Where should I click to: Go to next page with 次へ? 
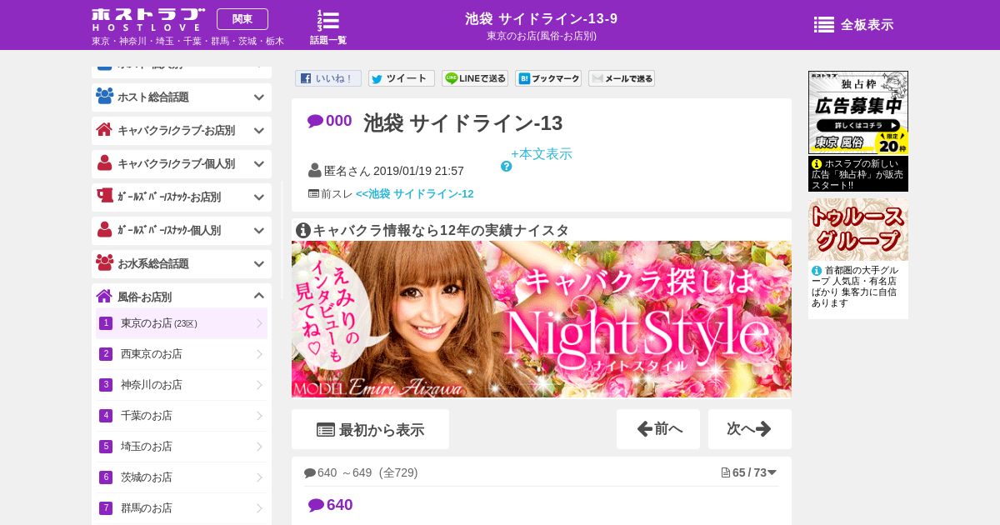pos(750,429)
